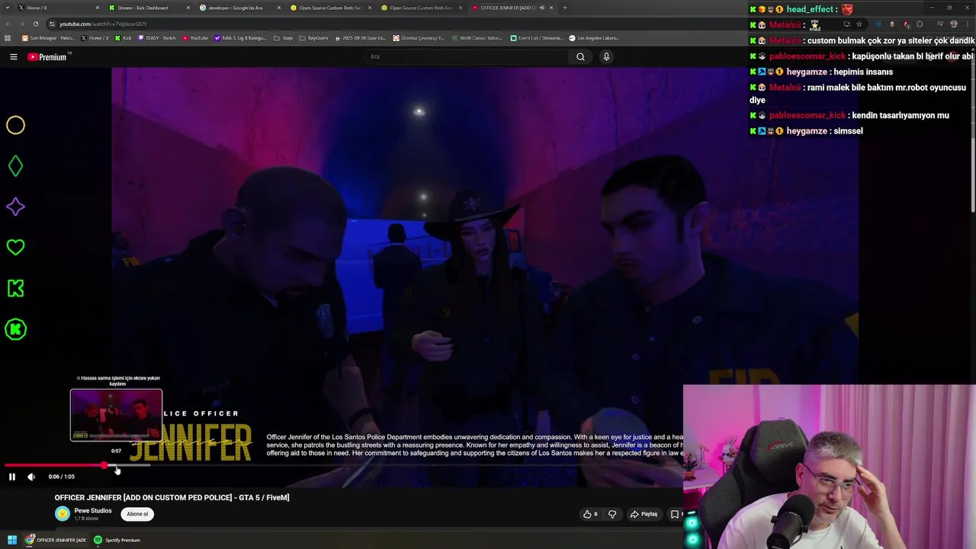This screenshot has width=976, height=549.
Task: Subscribe with the "Abone ol" button
Action: (x=137, y=514)
